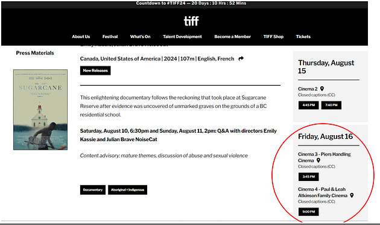The height and width of the screenshot is (225, 380).
Task: Click the Closed captions (CC) label under Cinema 2
Action: pyautogui.click(x=317, y=95)
